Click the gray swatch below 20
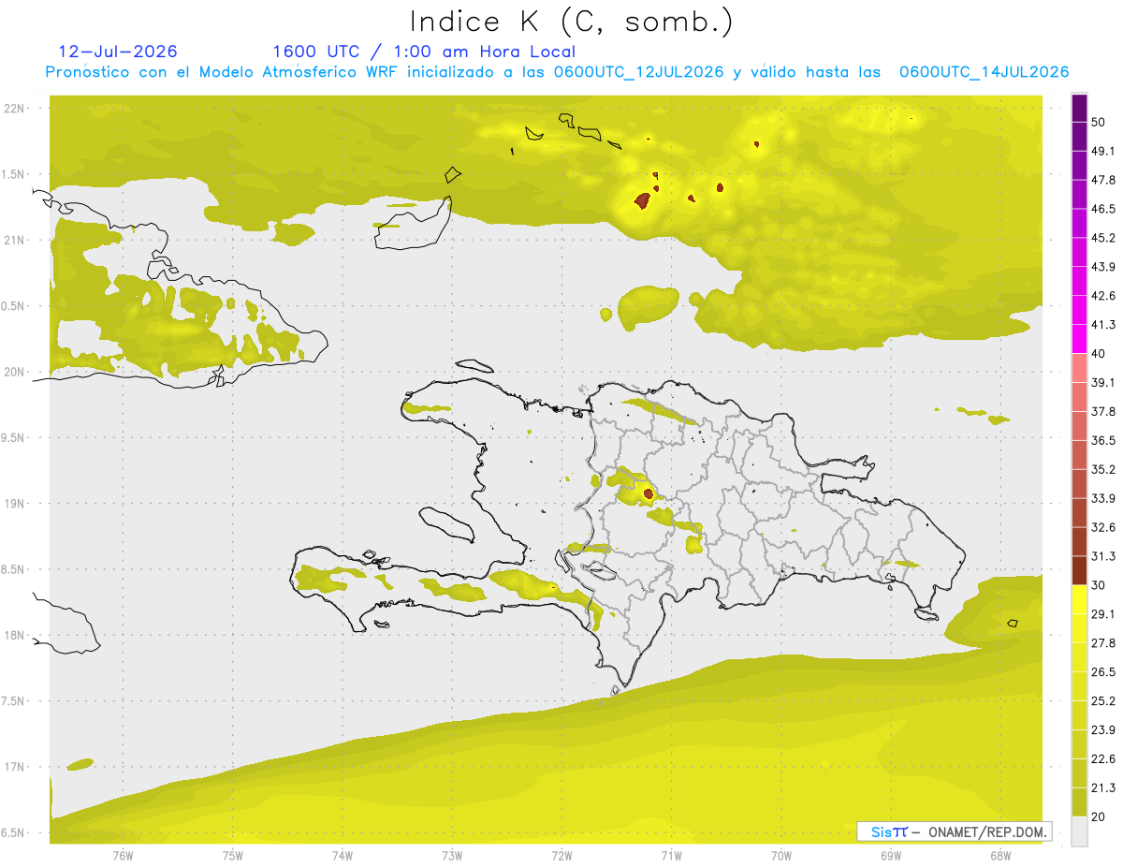 tap(1079, 831)
